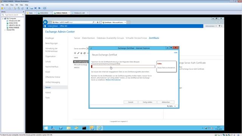Viewport: 242px width, 136px height.
Task: Click the certificate request file path field
Action: (x=123, y=66)
